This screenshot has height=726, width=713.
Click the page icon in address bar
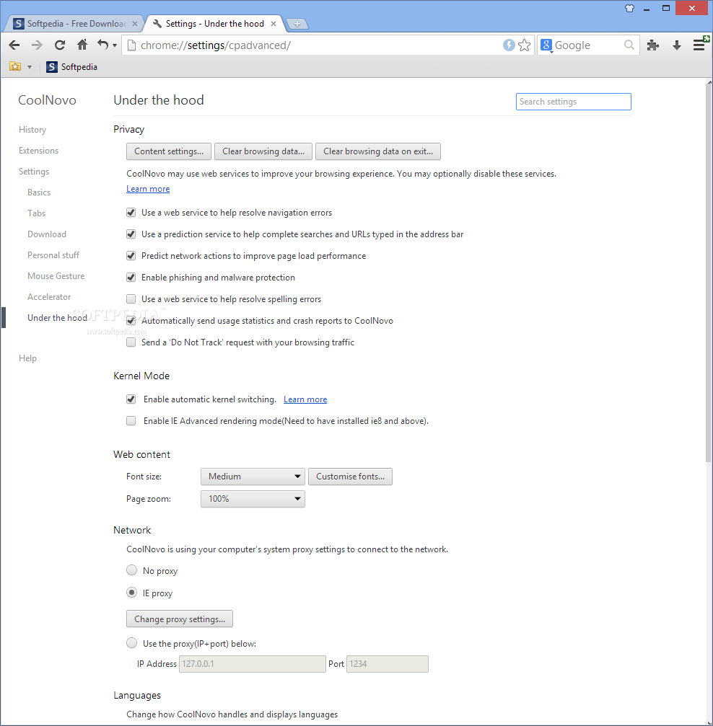point(131,45)
